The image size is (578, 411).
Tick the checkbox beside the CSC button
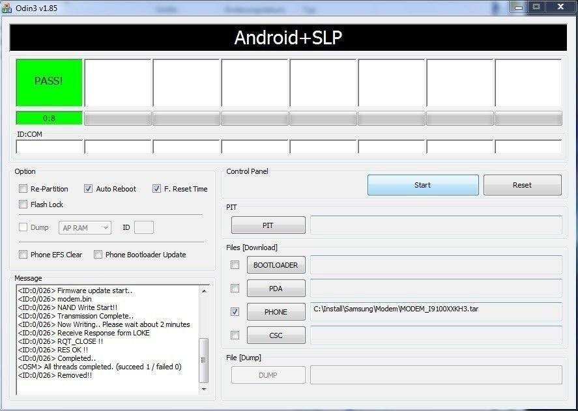tap(235, 335)
